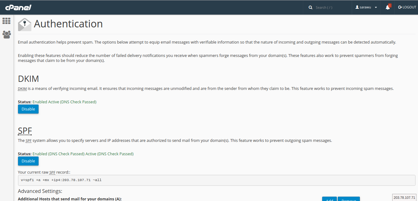This screenshot has width=418, height=201.
Task: Click the red notification count badge
Action: [x=390, y=5]
